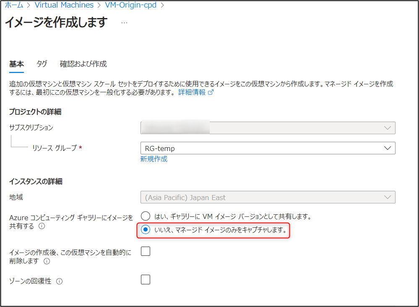Open the Japan East region dropdown

268,197
